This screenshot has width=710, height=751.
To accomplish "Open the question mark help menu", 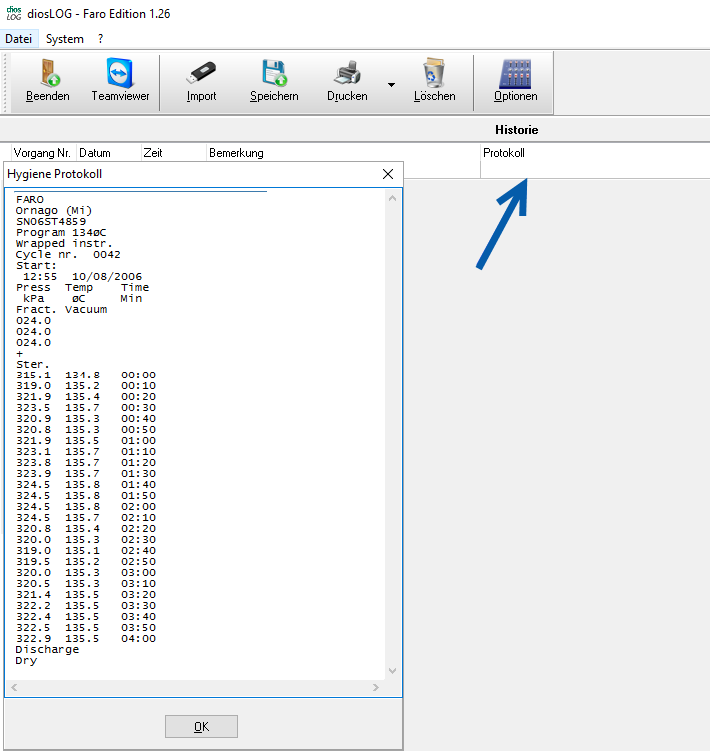I will [x=101, y=39].
